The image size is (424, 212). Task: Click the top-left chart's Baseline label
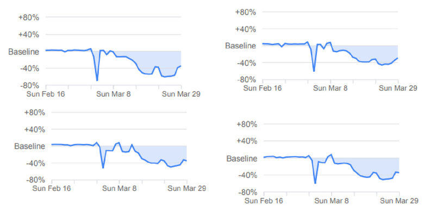(23, 52)
